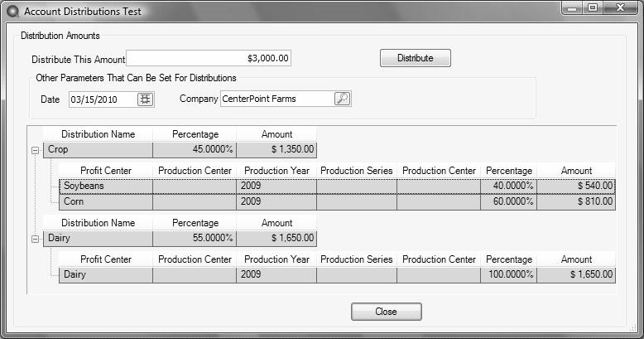Select the Corn profit center row
The height and width of the screenshot is (339, 644).
(x=337, y=202)
